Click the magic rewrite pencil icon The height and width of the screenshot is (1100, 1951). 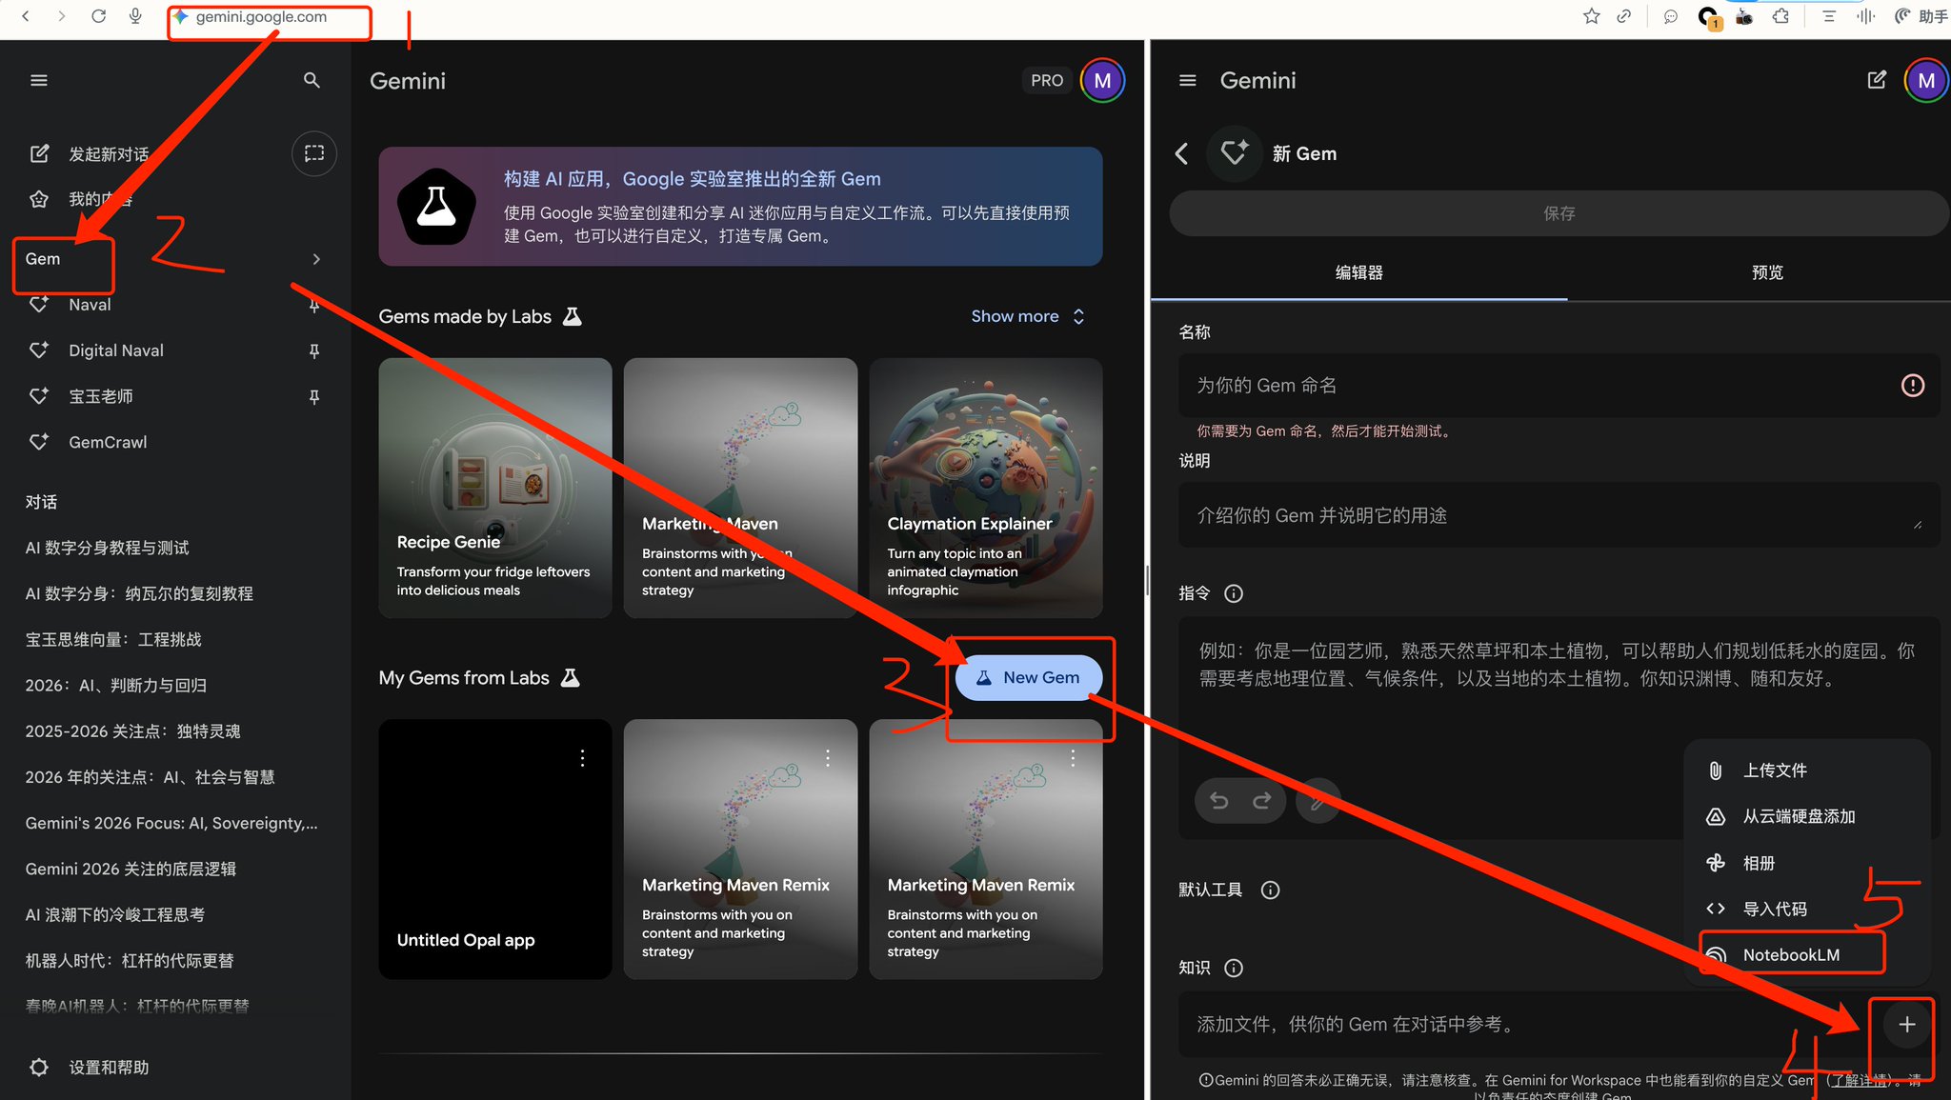[x=1318, y=801]
